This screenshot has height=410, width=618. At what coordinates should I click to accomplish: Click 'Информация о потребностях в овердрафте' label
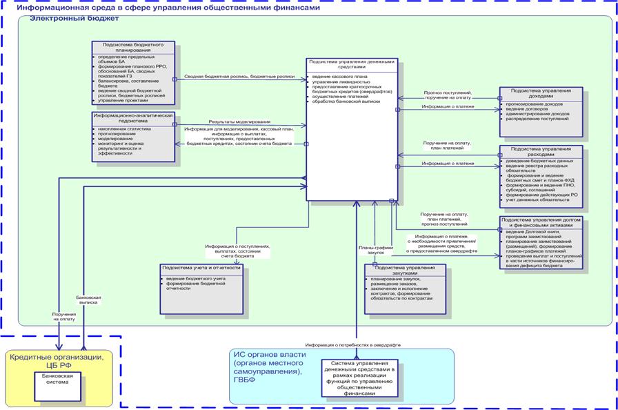tap(353, 344)
